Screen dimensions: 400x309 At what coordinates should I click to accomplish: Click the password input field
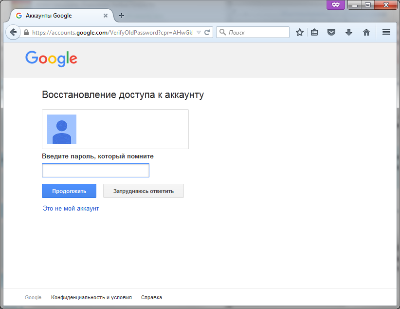(x=95, y=170)
